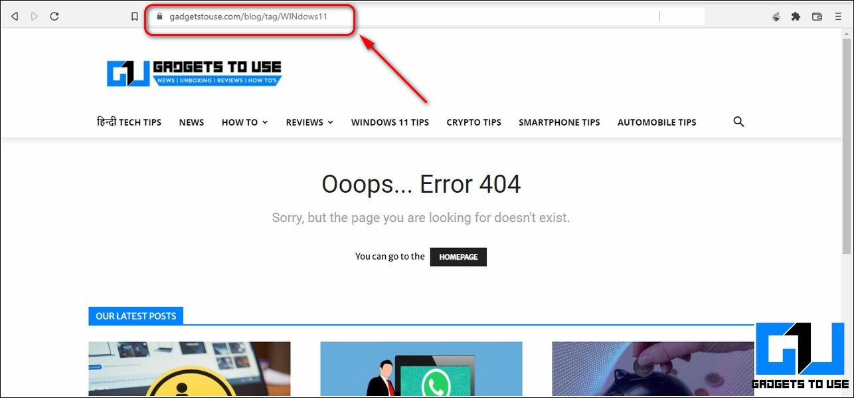Open the browser wallet icon
This screenshot has width=854, height=398.
(817, 17)
